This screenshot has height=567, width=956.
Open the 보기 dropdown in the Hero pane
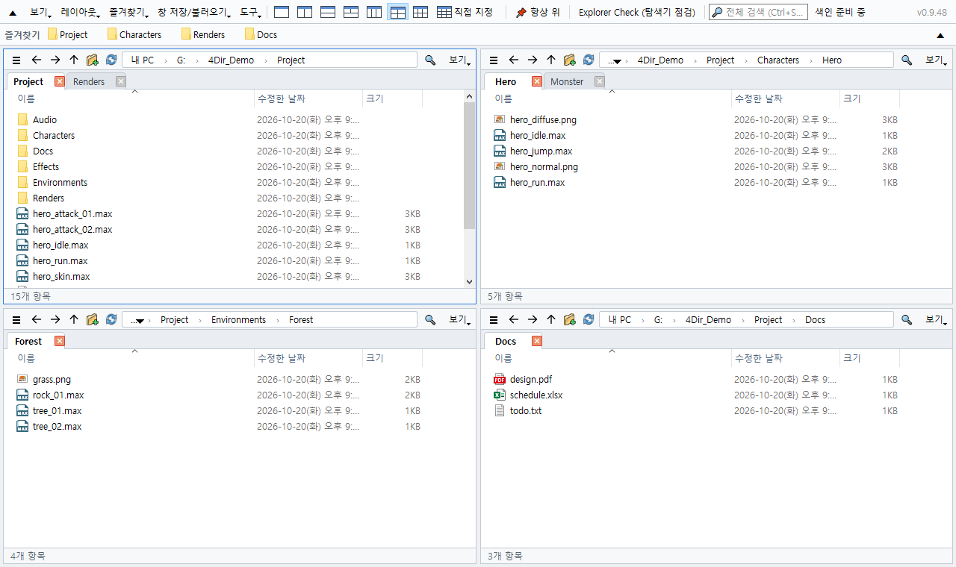(937, 60)
